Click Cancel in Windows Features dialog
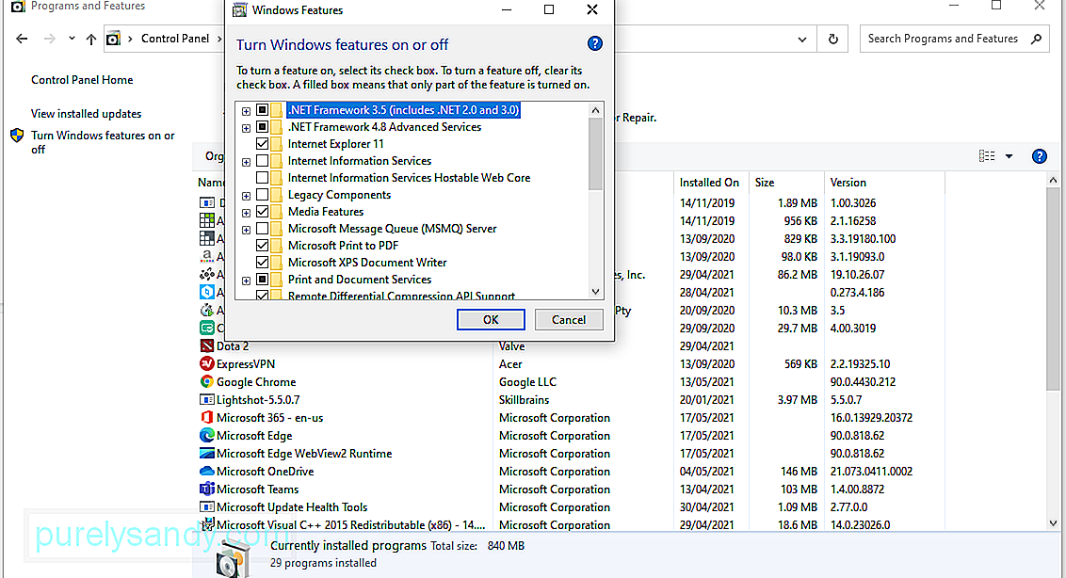 [x=569, y=320]
